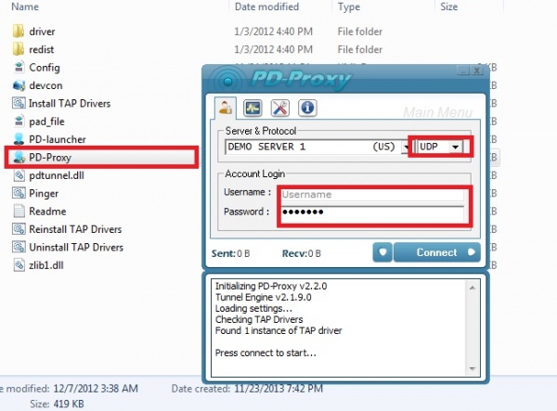Focus the Username input field
557x411 pixels.
(372, 195)
